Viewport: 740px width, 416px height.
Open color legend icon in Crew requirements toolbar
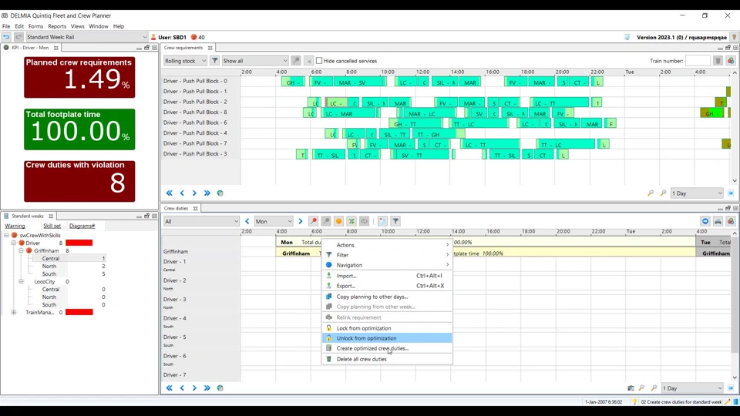[x=731, y=60]
